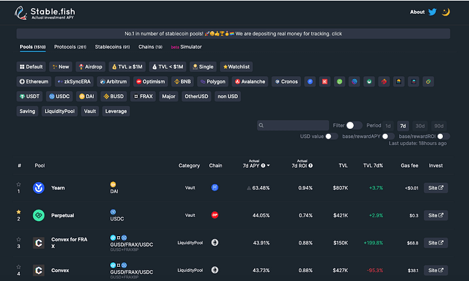The height and width of the screenshot is (281, 469).
Task: Click Perpetual row's Optimism chain icon
Action: point(215,215)
